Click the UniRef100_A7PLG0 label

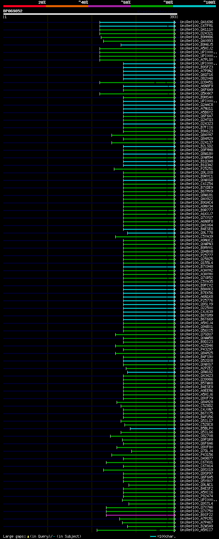click(196, 60)
